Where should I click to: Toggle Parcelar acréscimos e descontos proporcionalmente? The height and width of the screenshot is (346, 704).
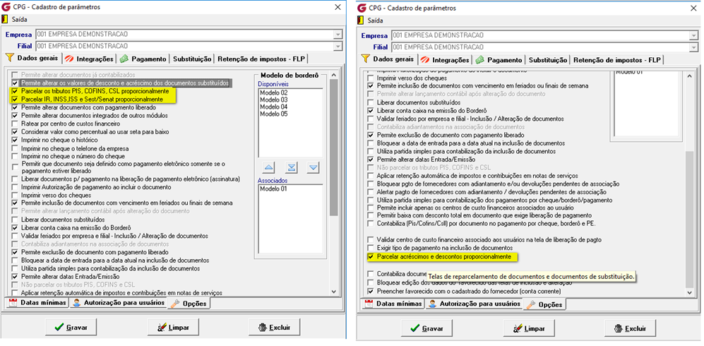[371, 257]
